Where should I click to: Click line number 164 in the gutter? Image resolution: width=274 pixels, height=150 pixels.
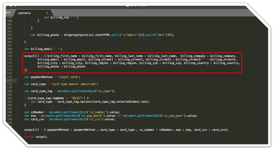[9, 35]
